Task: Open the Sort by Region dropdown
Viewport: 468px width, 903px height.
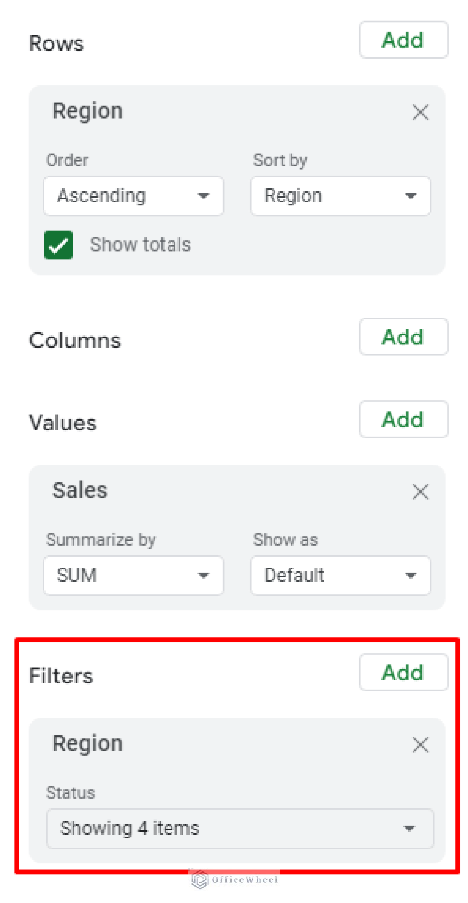Action: pos(341,196)
